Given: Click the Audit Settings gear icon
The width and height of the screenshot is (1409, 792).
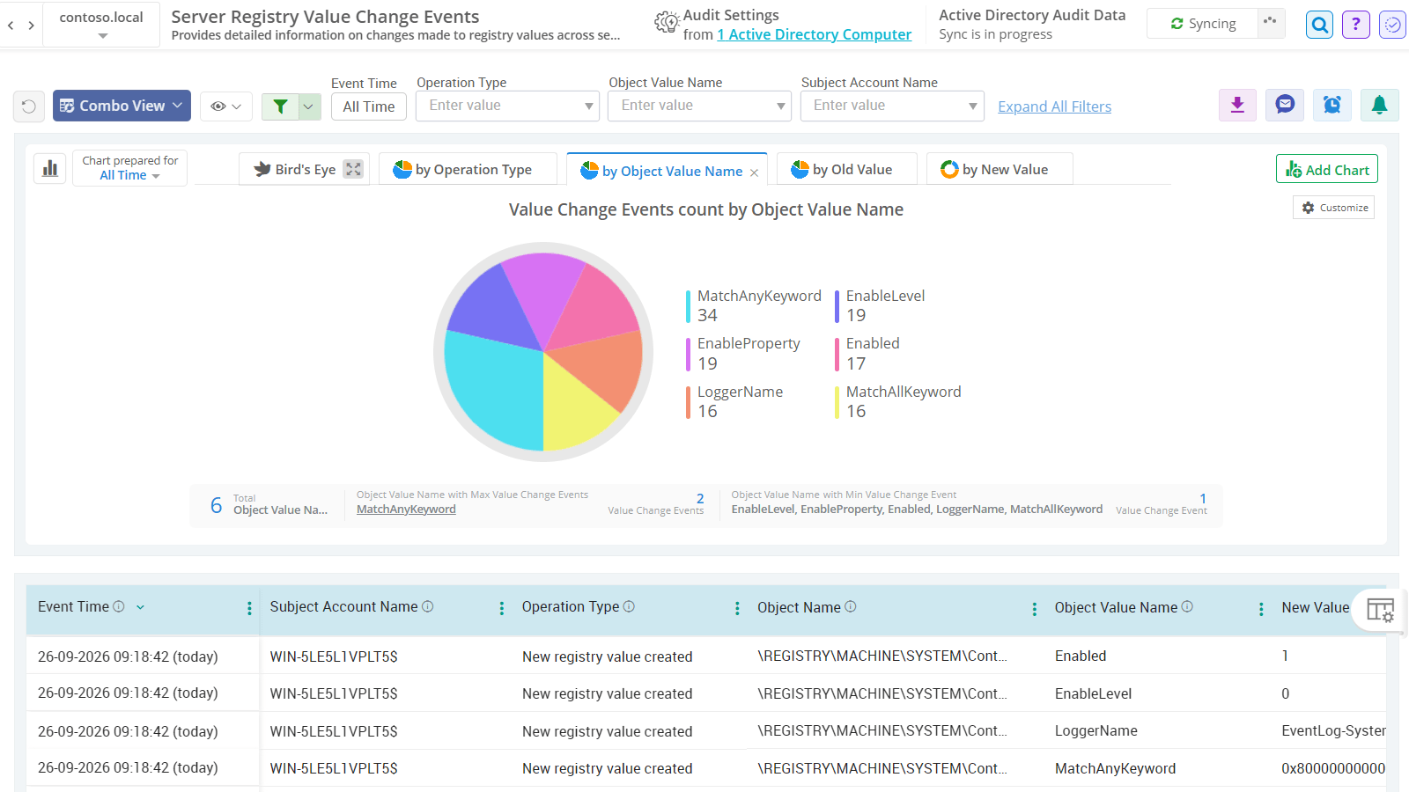Looking at the screenshot, I should (x=667, y=23).
